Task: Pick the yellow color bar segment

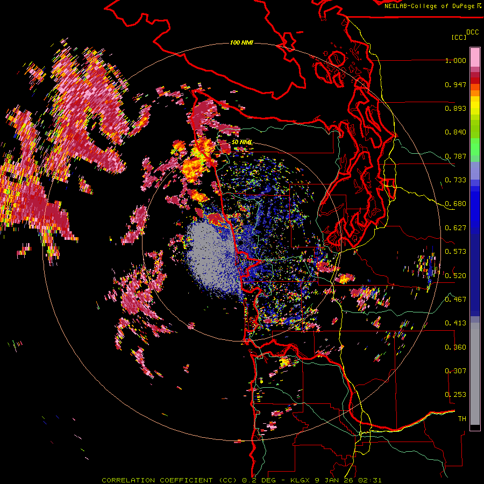Action: [x=475, y=105]
